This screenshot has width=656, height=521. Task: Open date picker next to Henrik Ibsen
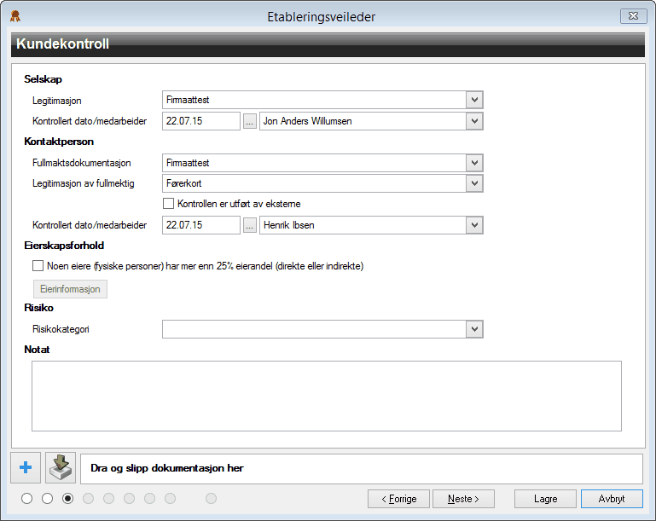(250, 225)
